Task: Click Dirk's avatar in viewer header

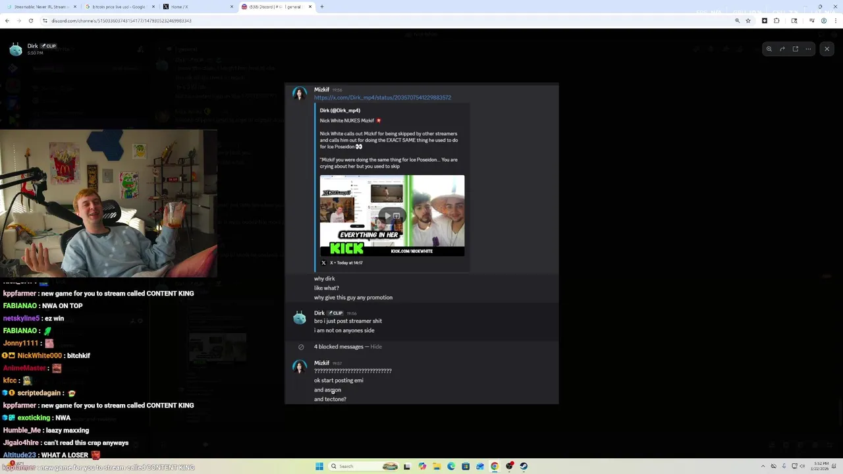Action: tap(16, 49)
